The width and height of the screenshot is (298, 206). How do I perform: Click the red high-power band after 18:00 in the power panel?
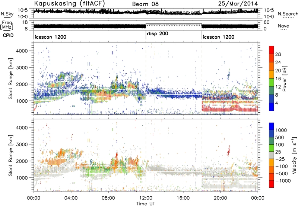click(229, 109)
